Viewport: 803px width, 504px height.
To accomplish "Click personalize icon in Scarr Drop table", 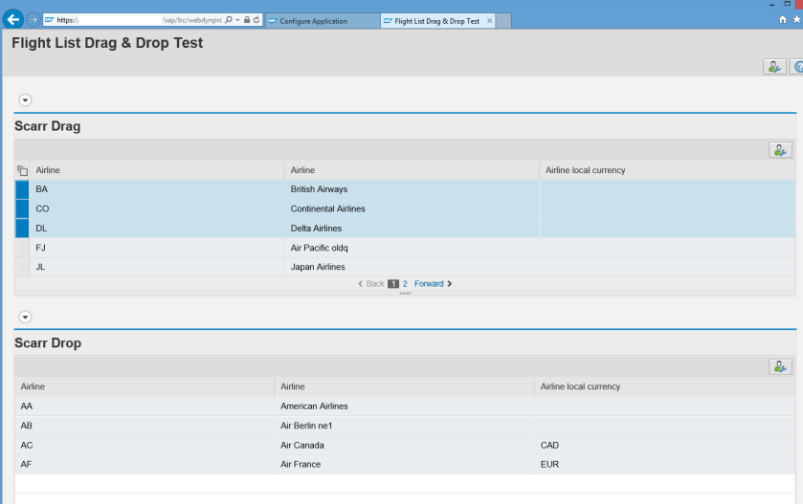I will [780, 367].
